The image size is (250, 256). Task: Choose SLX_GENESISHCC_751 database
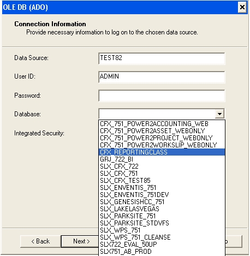(162, 202)
